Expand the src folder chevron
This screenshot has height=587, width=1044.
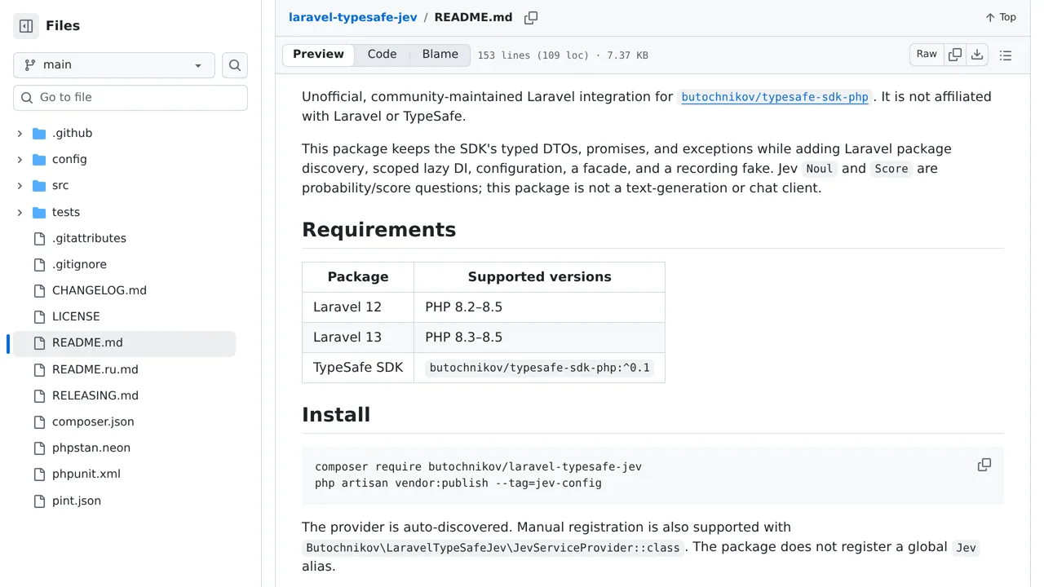[20, 186]
